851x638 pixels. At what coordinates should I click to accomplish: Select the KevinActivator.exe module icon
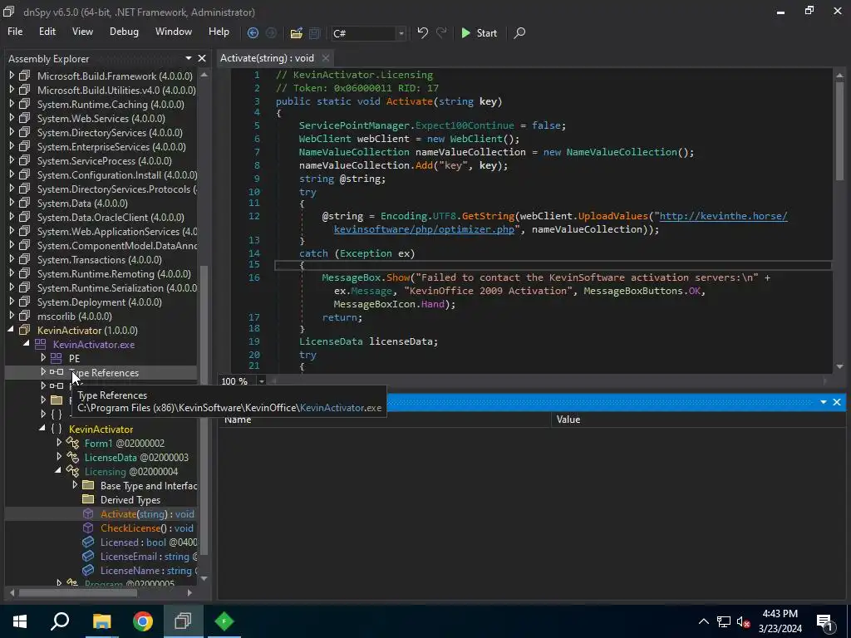click(x=40, y=345)
